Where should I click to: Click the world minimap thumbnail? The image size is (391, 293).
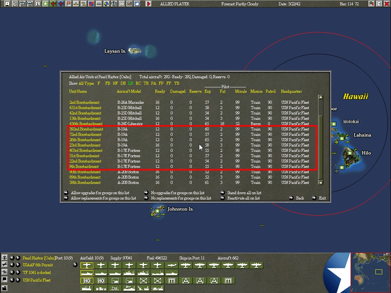coord(370,272)
